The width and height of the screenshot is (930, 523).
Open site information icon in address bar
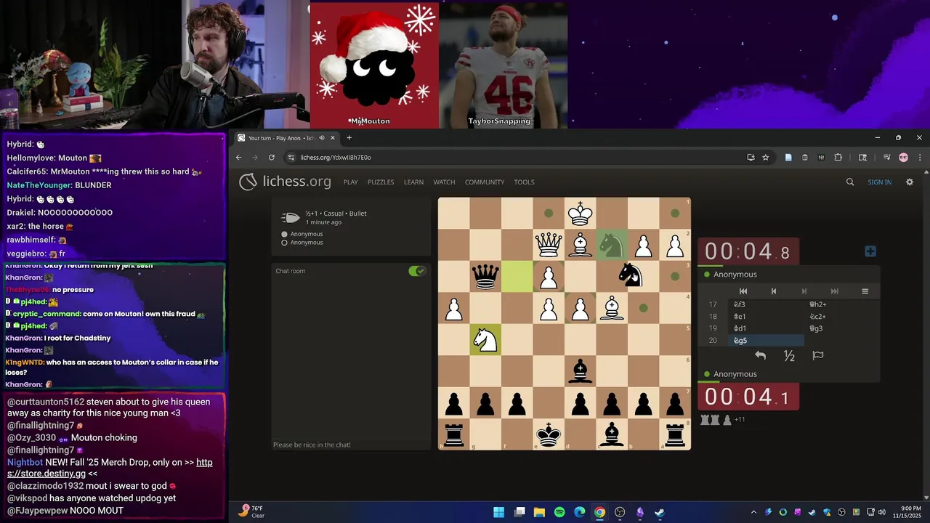291,158
